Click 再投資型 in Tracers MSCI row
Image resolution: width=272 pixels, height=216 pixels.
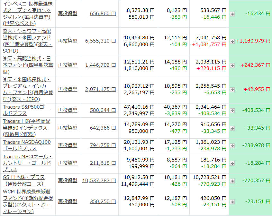coord(68,163)
